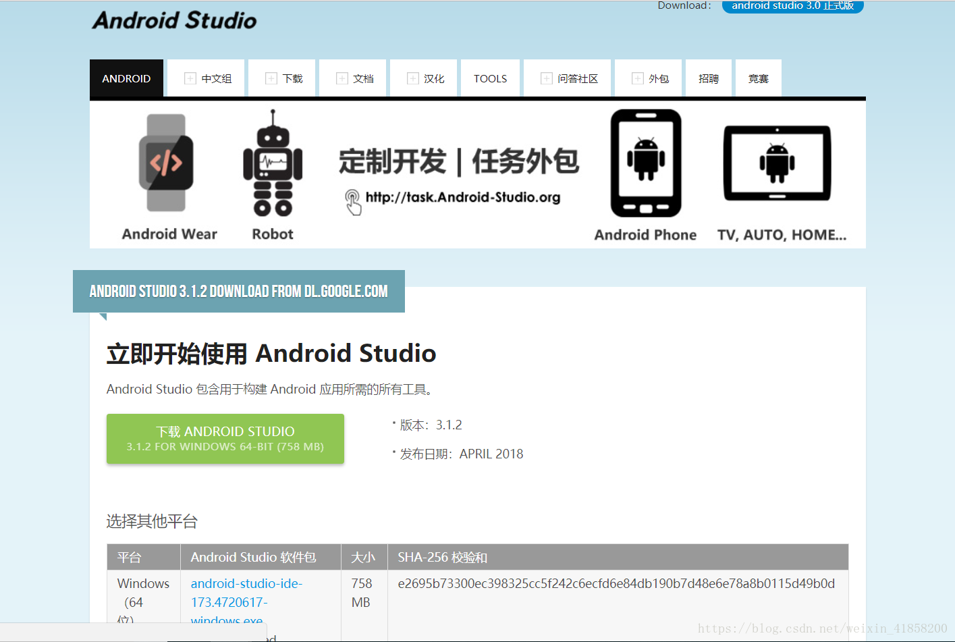Open the 下载 menu tab
The width and height of the screenshot is (955, 642).
pyautogui.click(x=281, y=78)
